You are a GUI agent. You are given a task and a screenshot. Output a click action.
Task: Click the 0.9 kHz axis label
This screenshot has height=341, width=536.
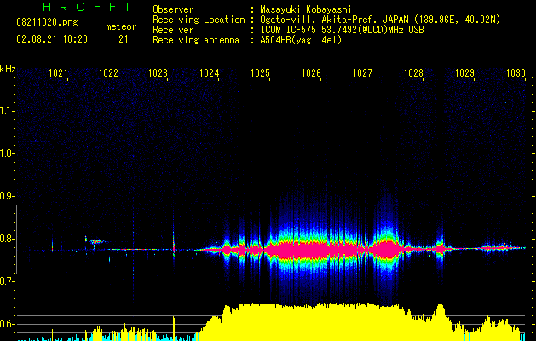pyautogui.click(x=7, y=196)
